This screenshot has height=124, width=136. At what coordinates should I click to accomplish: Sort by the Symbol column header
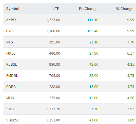coord(13,9)
